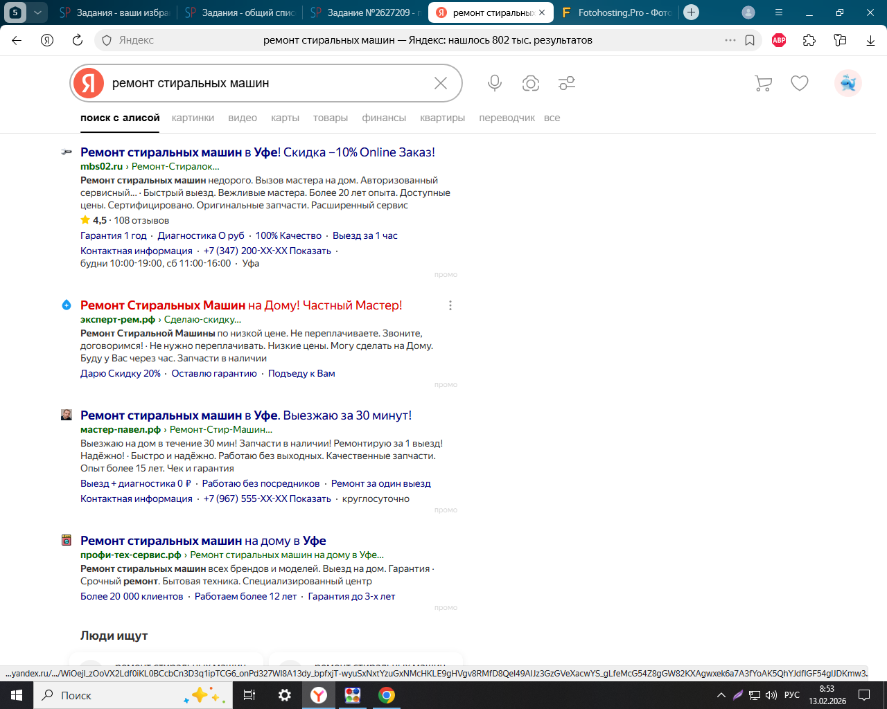Open the Windows Start menu
This screenshot has height=709, width=887.
pyautogui.click(x=17, y=695)
